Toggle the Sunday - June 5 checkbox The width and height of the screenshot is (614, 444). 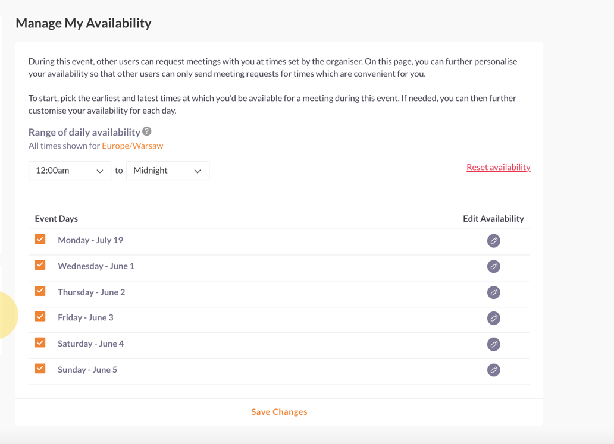coord(39,368)
